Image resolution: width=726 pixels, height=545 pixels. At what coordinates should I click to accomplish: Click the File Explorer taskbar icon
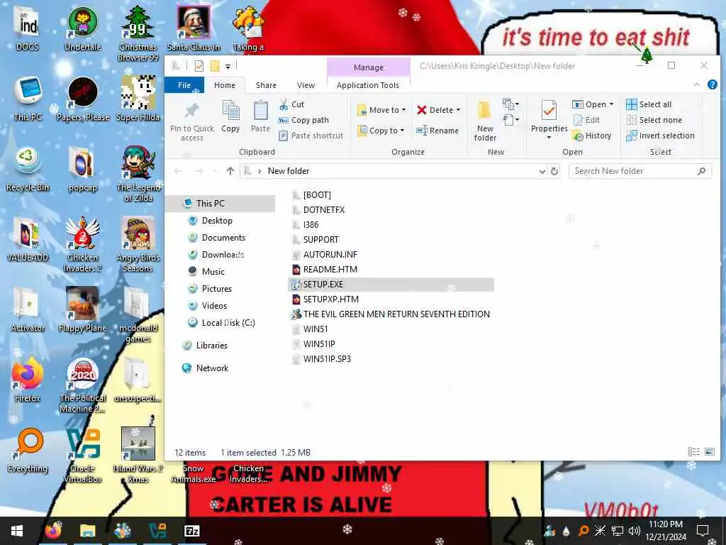tap(87, 531)
